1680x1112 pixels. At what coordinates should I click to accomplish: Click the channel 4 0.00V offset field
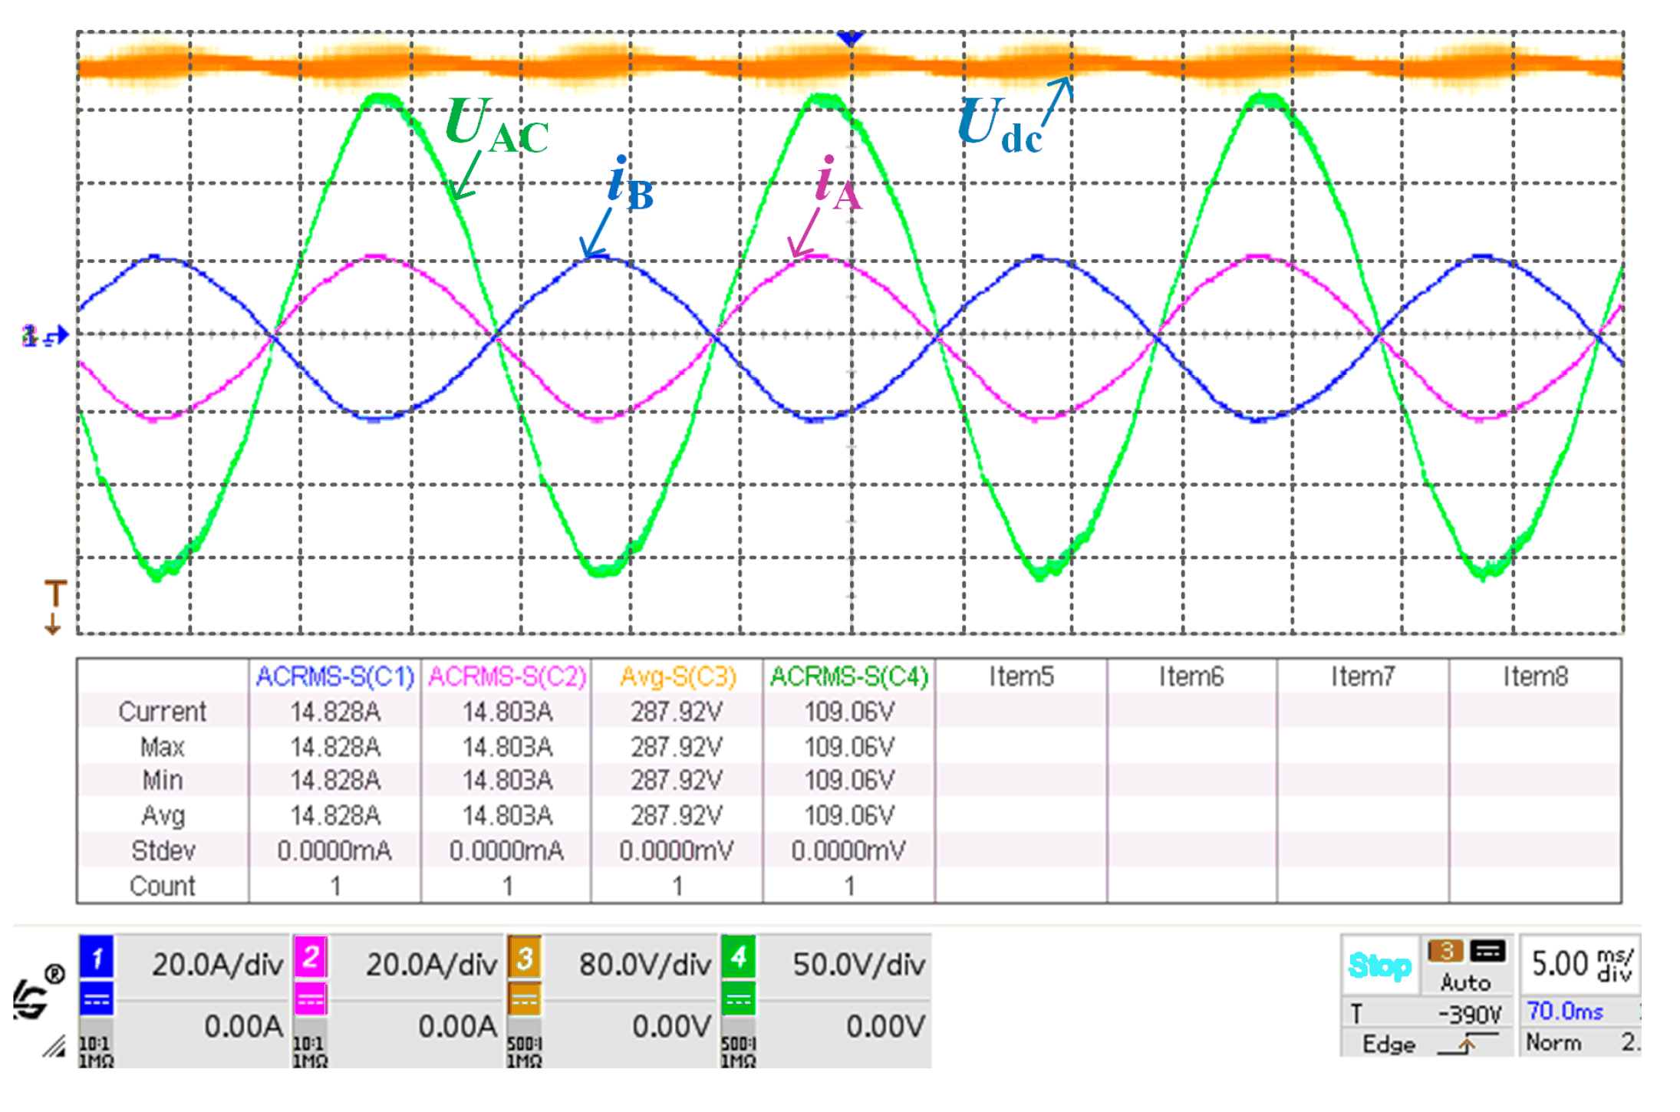(x=884, y=1026)
